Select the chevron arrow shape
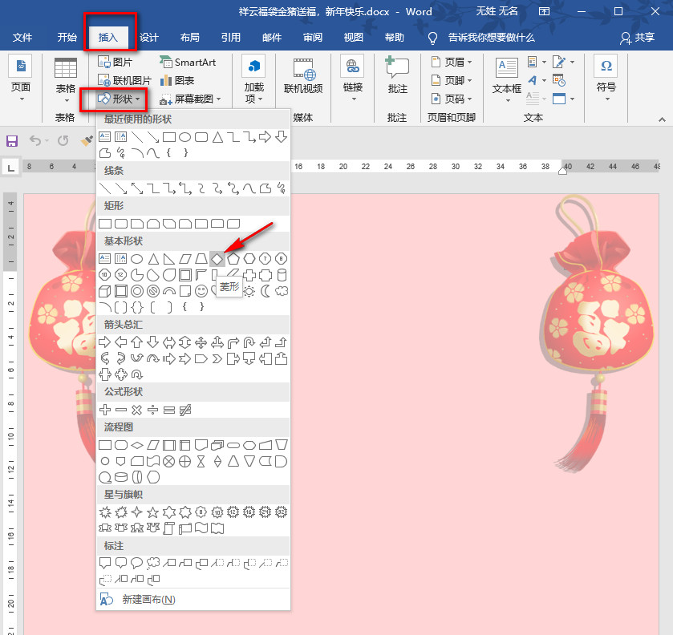 coord(217,358)
